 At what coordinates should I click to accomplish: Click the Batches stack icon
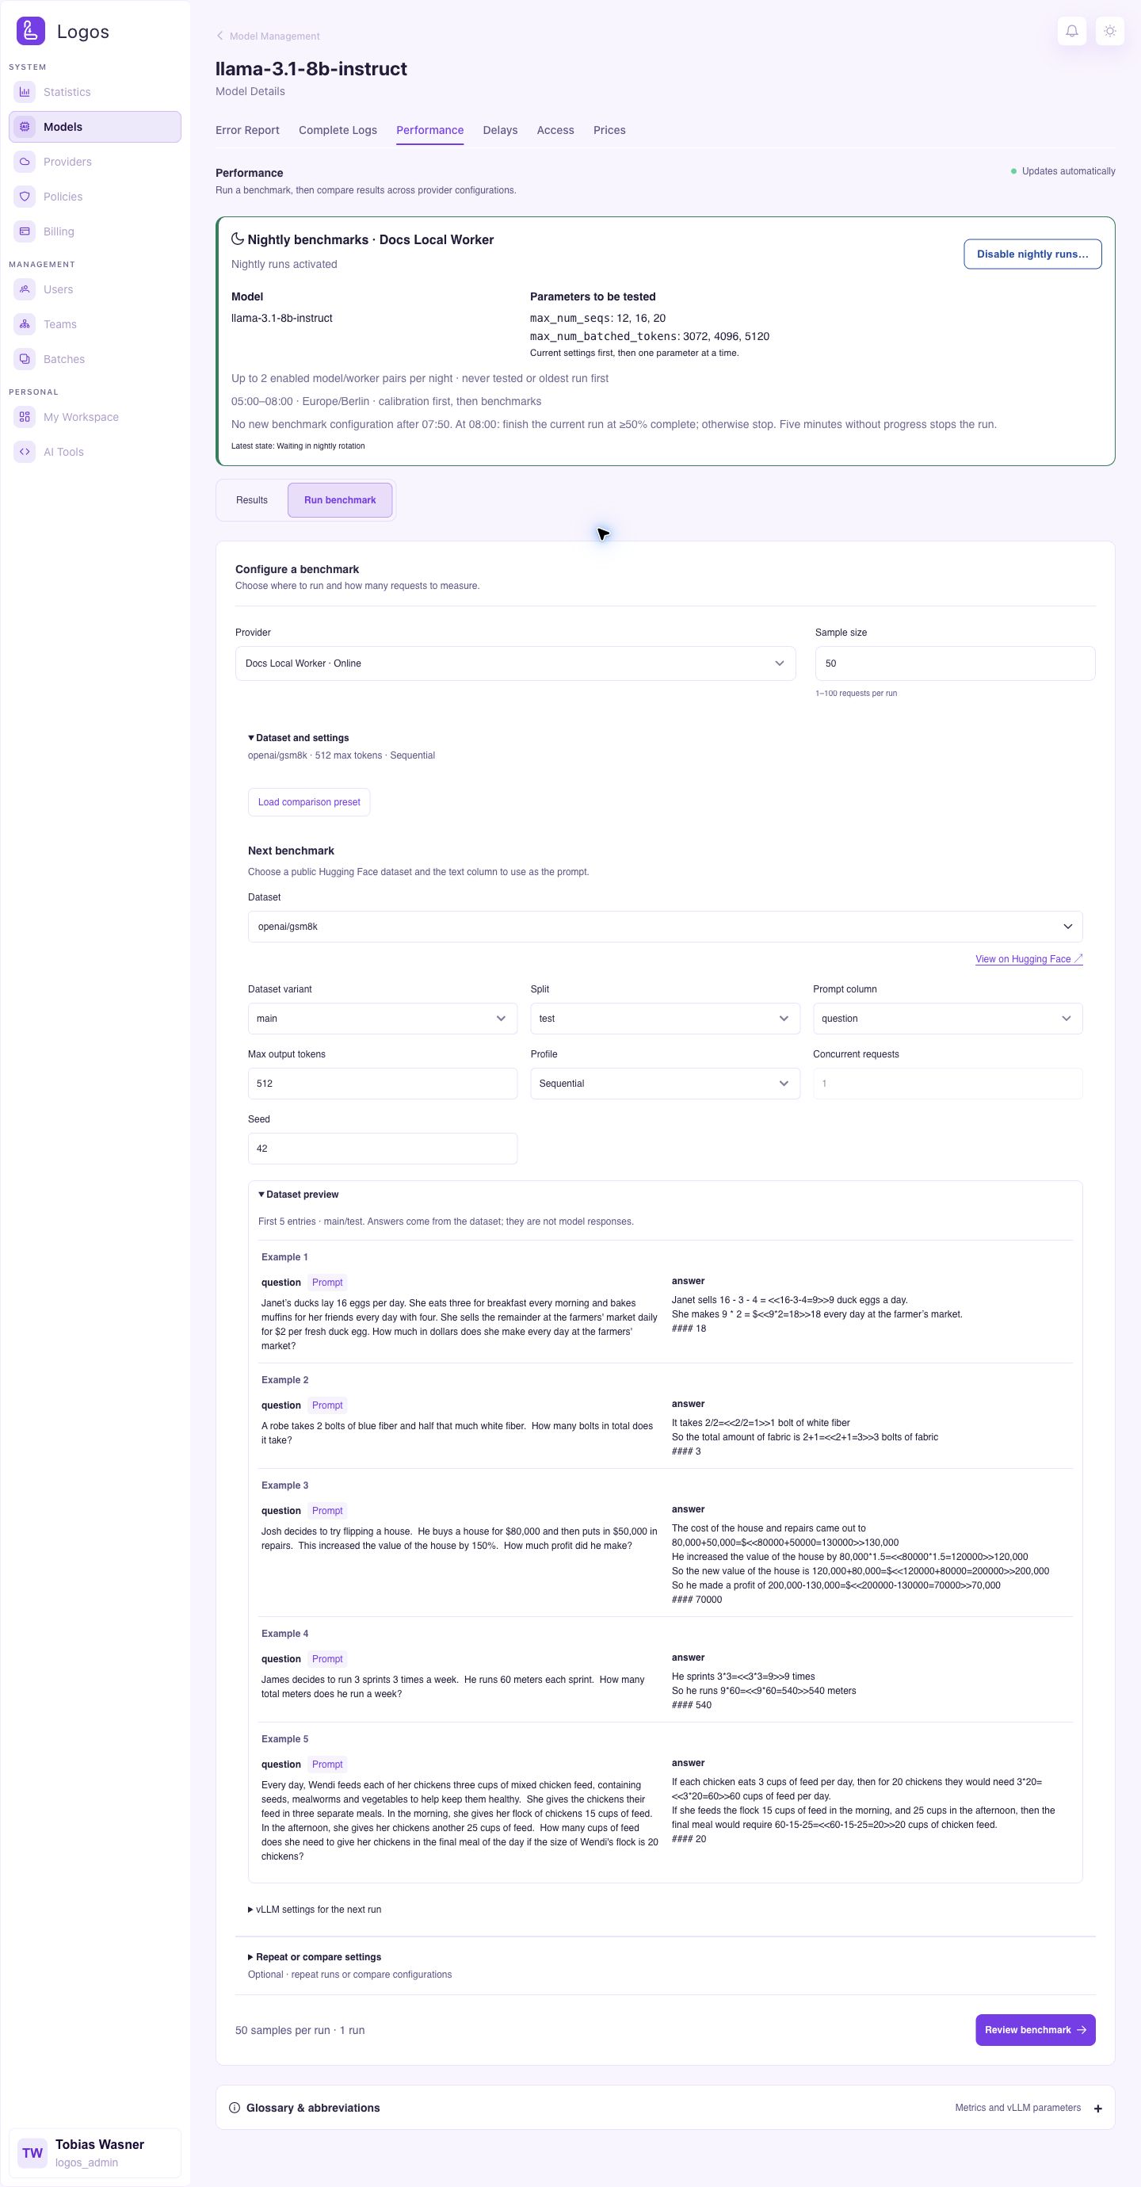(x=25, y=359)
